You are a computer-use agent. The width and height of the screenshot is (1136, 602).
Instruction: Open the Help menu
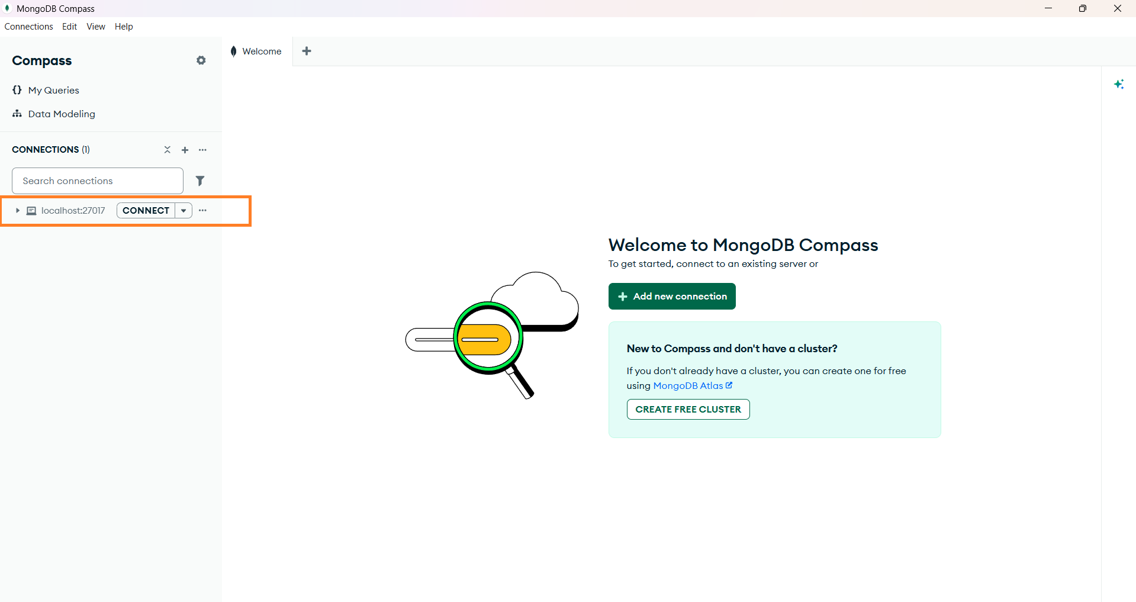point(123,26)
